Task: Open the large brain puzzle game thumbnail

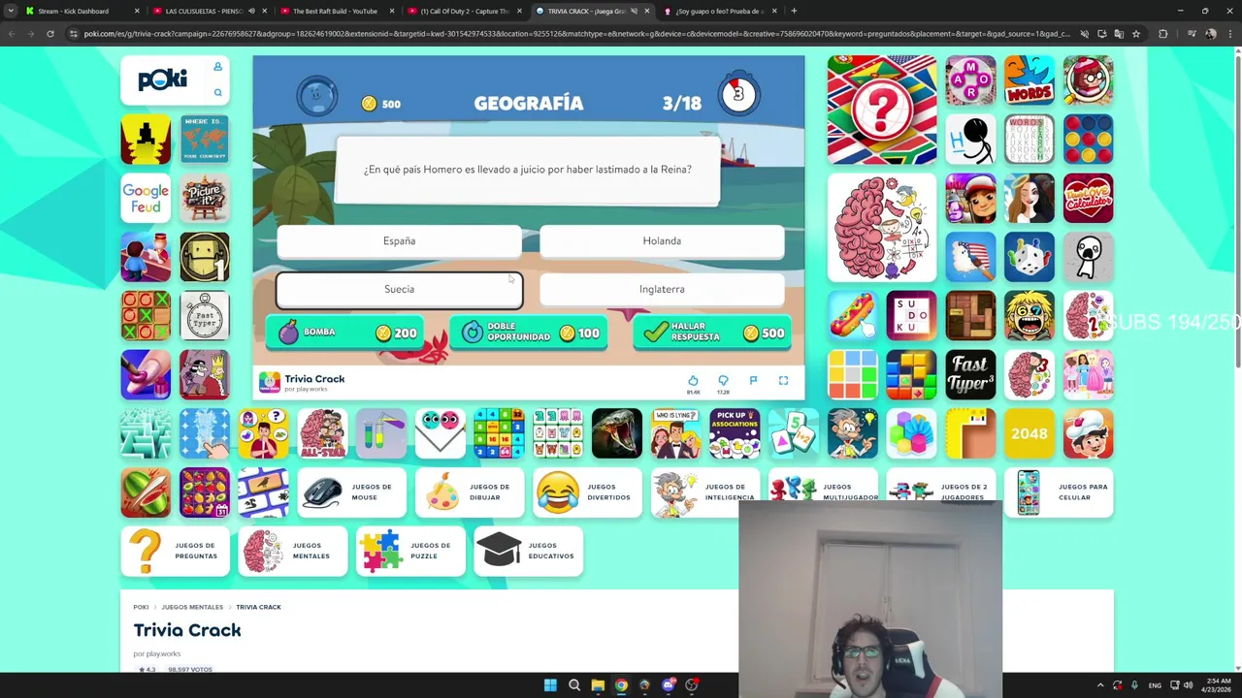Action: [x=882, y=228]
